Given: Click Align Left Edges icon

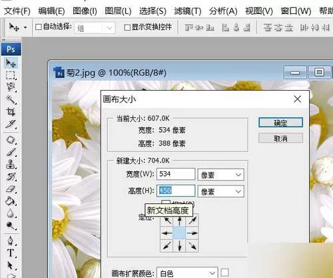Looking at the screenshot, I should click(225, 28).
